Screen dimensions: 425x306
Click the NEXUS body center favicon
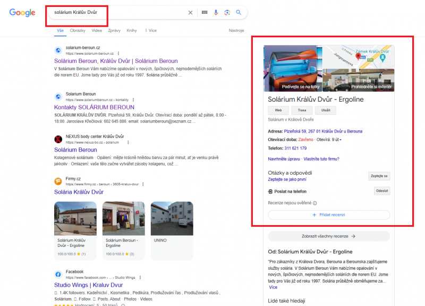[x=58, y=139]
